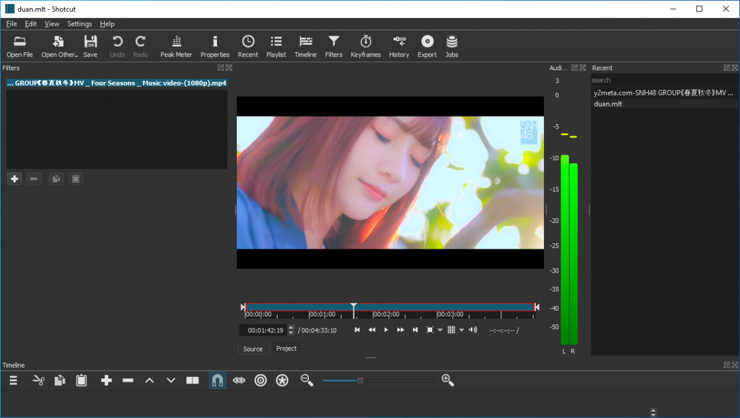
Task: Open the Settings menu
Action: coord(79,24)
